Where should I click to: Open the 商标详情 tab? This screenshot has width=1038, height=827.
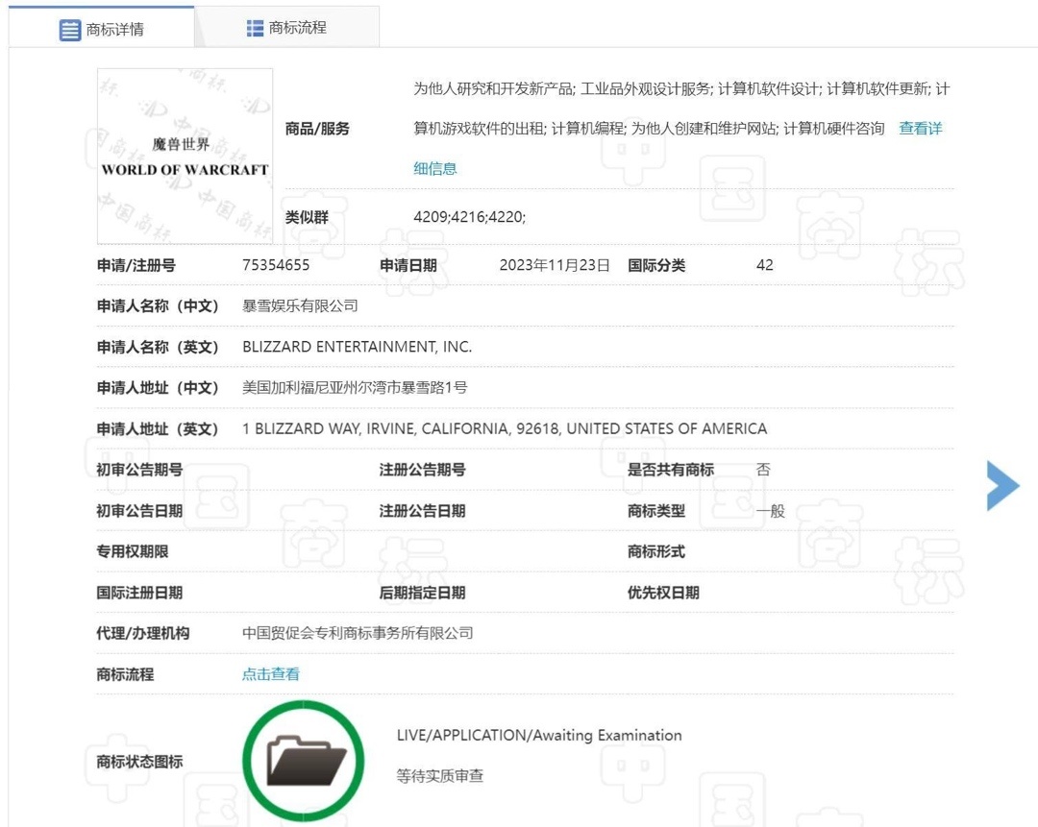click(x=101, y=29)
